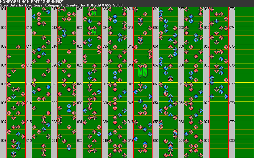Screen dimensions: 254x158
Task: Click the blue left arrow in measure 039
Action: [110, 134]
